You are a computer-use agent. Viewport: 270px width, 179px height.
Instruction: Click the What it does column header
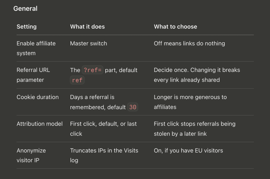click(87, 27)
